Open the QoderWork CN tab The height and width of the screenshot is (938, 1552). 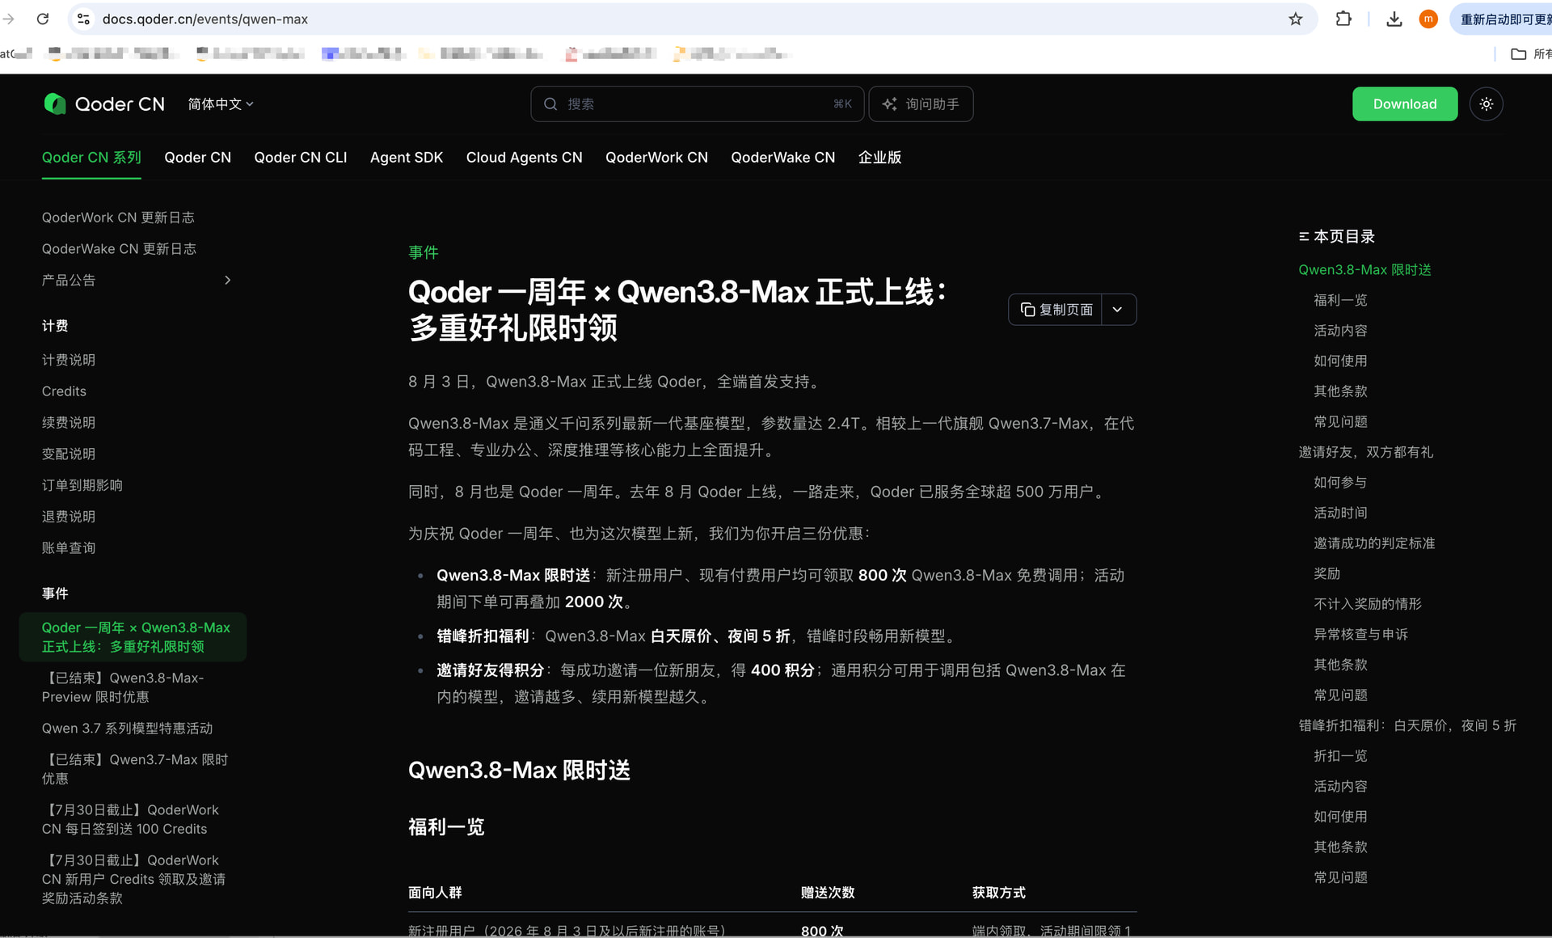pyautogui.click(x=656, y=158)
